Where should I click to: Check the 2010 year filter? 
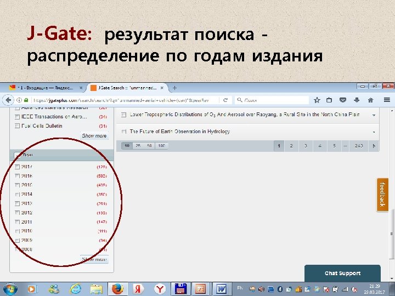point(17,231)
